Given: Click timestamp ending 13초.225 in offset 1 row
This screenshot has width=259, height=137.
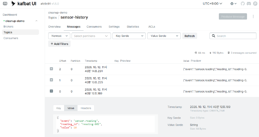Looking at the screenshot, I should [96, 80].
